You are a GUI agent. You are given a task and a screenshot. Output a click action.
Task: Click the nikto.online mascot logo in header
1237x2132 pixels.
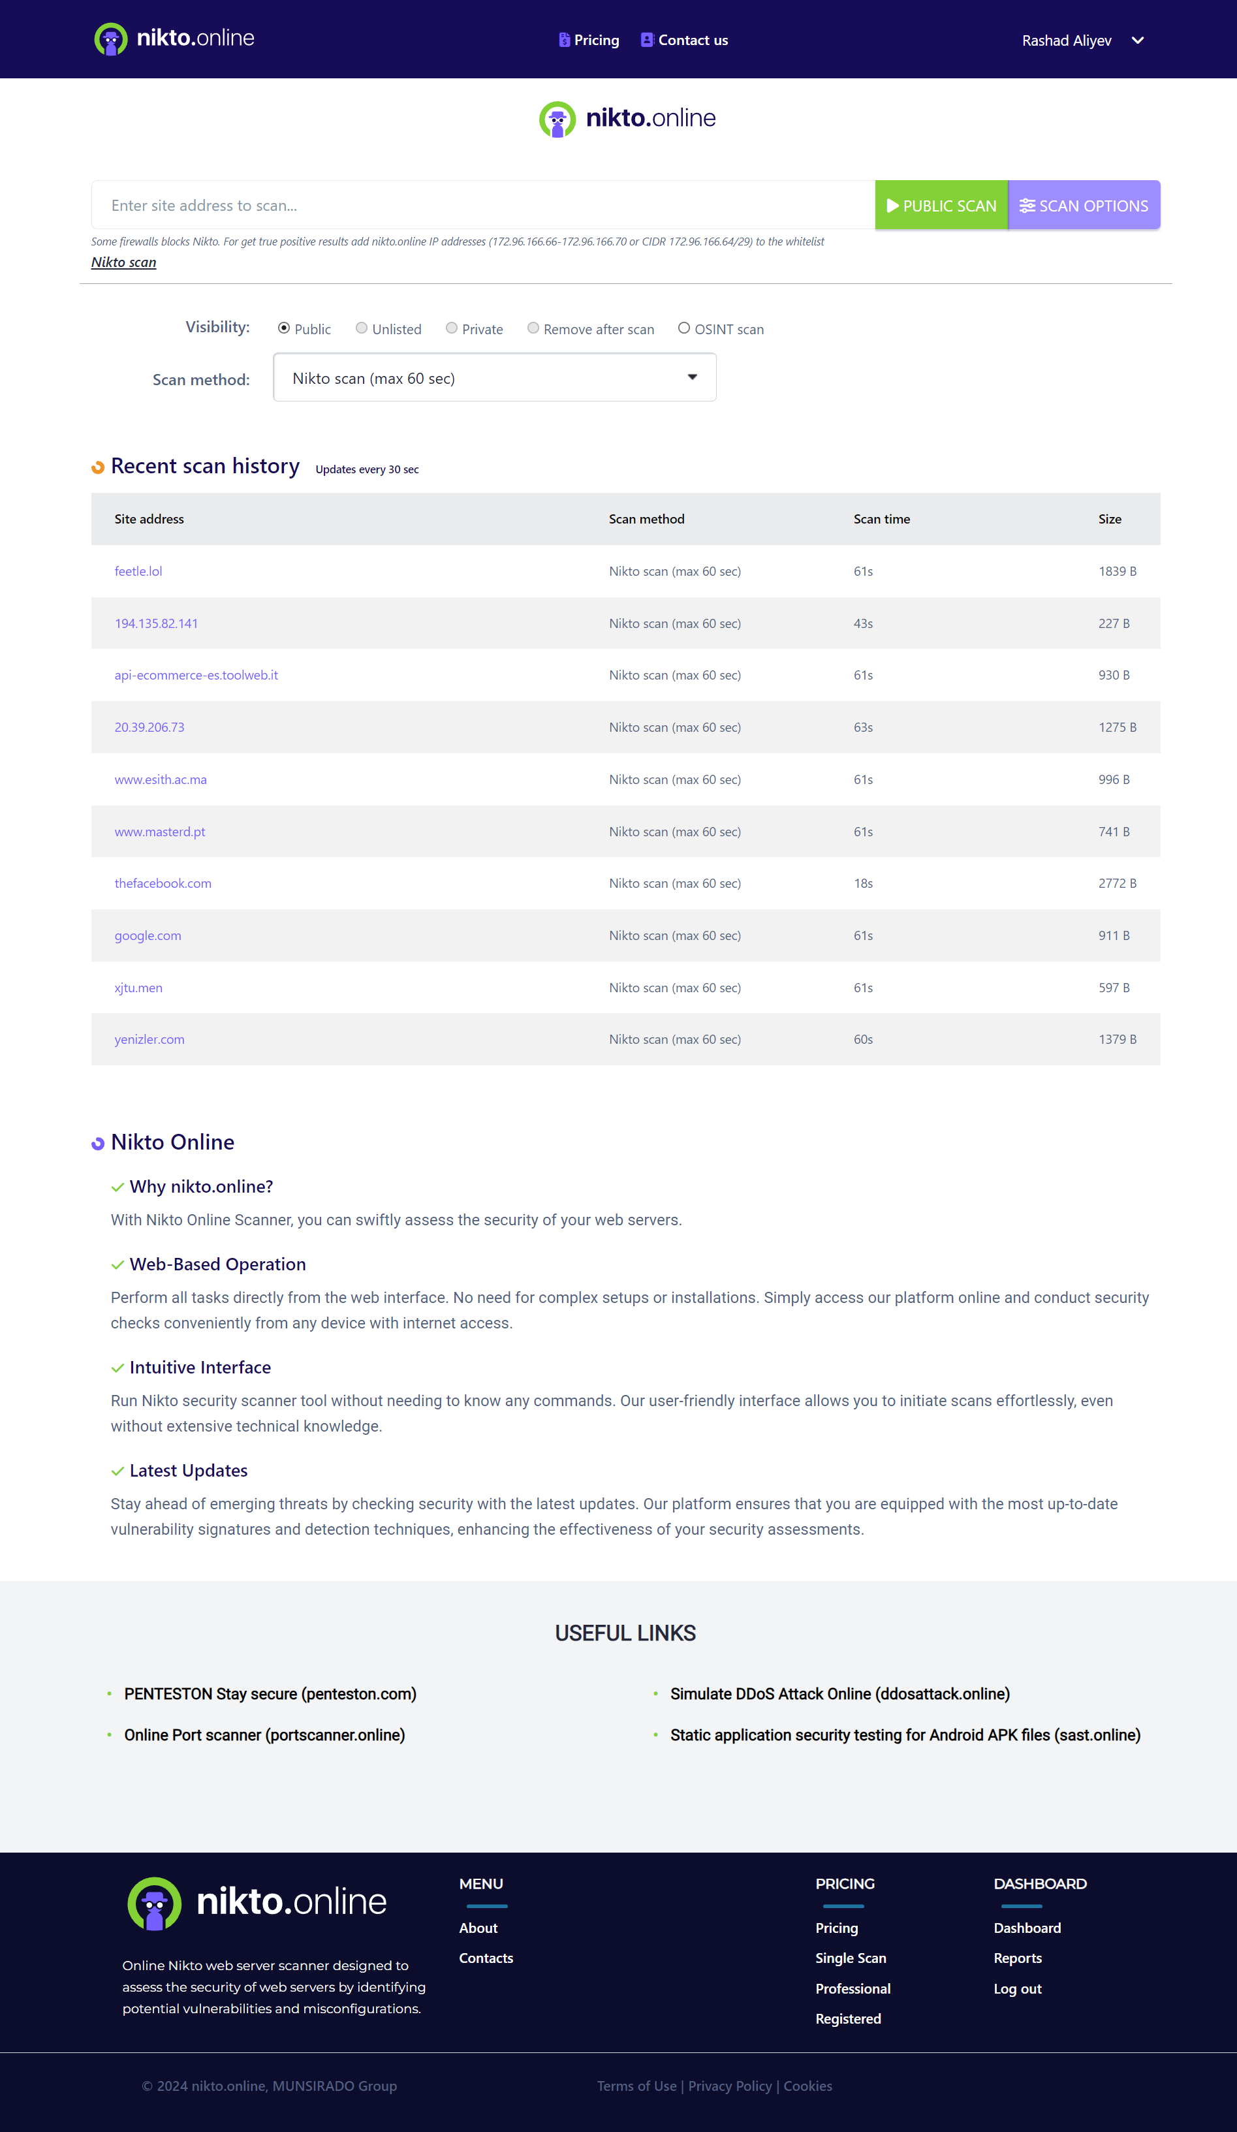(x=110, y=39)
